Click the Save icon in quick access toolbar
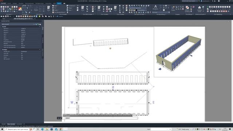The height and width of the screenshot is (131, 233). click(x=6, y=16)
